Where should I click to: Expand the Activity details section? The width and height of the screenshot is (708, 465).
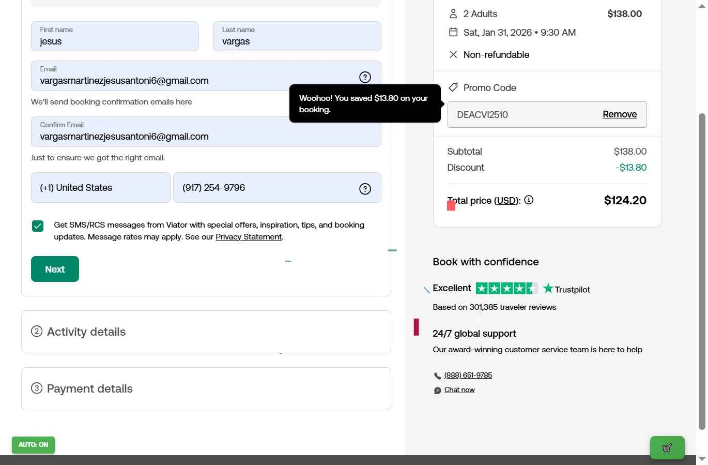coord(206,332)
